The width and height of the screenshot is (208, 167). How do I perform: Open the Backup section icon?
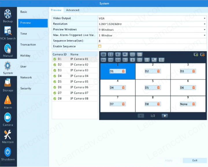click(8, 14)
